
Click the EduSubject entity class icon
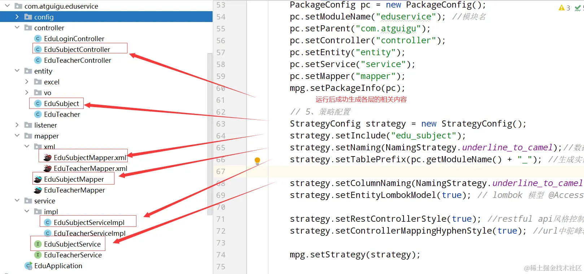[x=38, y=103]
